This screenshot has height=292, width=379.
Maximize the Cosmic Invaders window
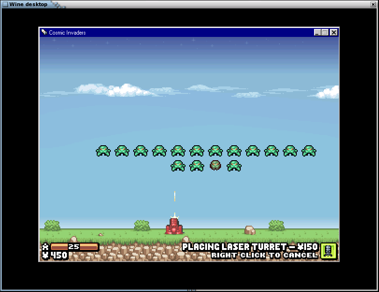[x=325, y=33]
